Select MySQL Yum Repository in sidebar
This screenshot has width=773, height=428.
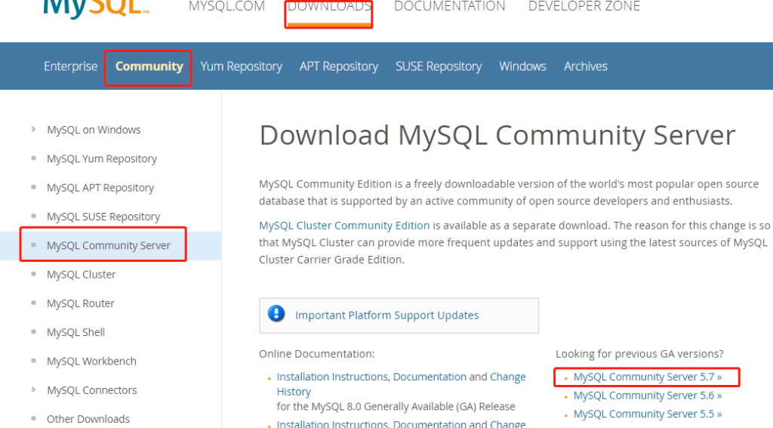(x=102, y=159)
